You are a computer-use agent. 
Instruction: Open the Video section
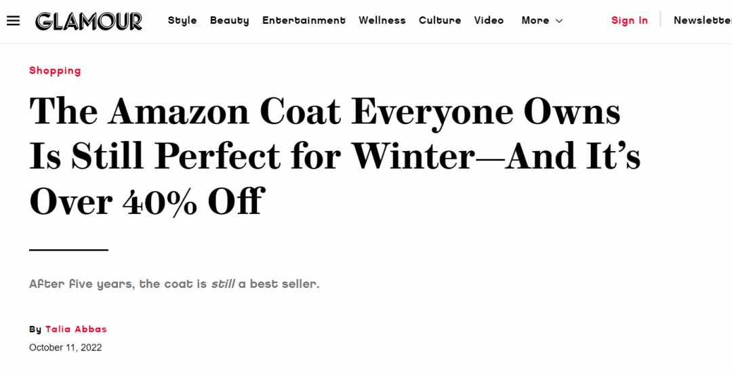tap(489, 20)
